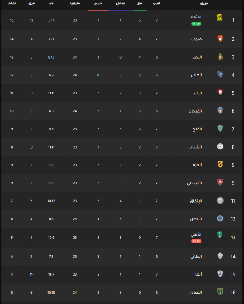
Task: Click the تعادل draws column header
Action: [x=120, y=3]
